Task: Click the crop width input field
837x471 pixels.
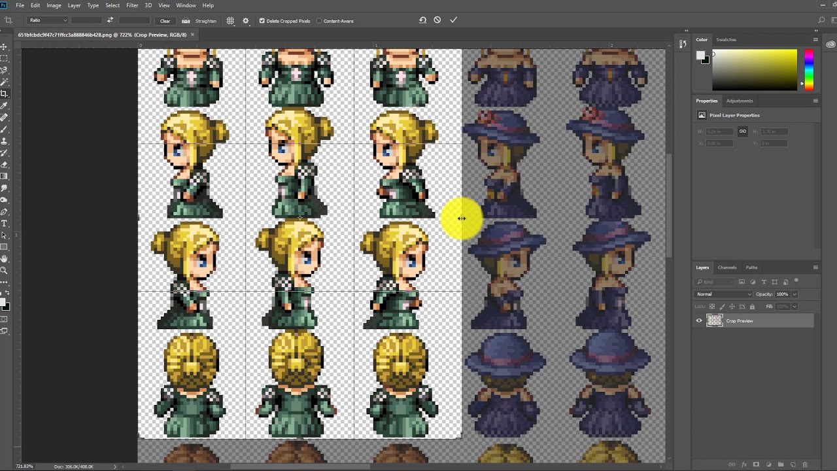Action: click(x=87, y=20)
